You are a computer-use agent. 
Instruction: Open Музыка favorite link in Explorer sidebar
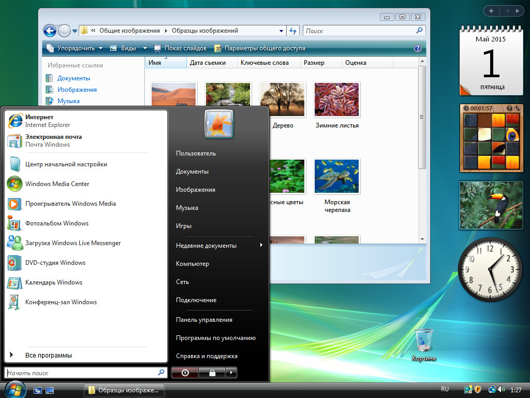click(69, 101)
